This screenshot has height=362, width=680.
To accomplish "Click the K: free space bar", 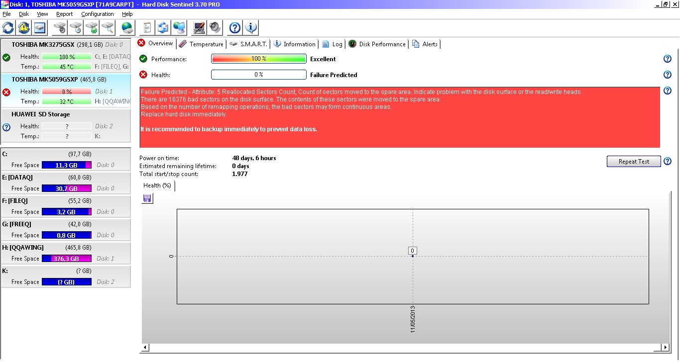I will 67,282.
